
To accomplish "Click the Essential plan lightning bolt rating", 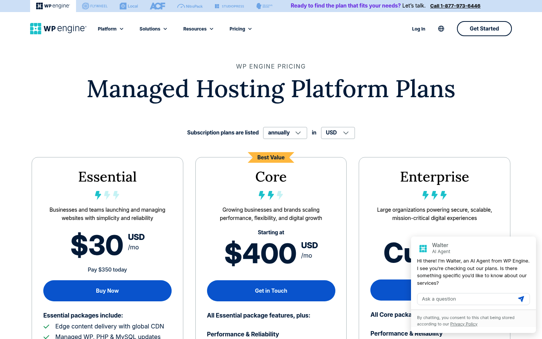I will click(x=107, y=195).
